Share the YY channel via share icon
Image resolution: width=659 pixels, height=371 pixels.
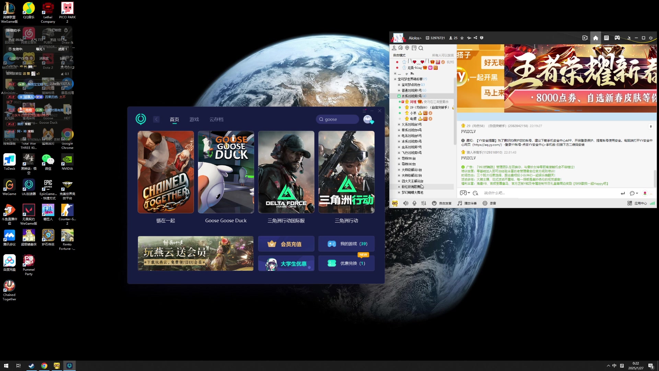[x=475, y=38]
